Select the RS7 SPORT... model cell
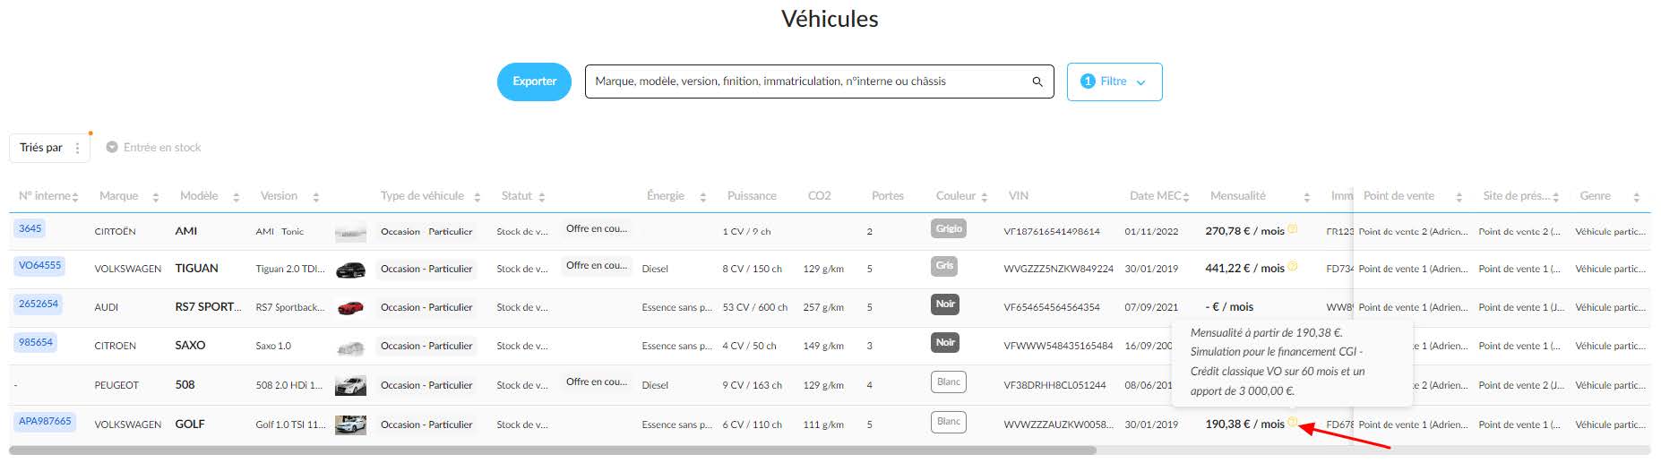The width and height of the screenshot is (1661, 463). [x=208, y=306]
